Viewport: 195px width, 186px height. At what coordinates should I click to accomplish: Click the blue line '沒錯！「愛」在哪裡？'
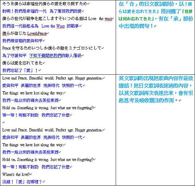pyautogui.click(x=22, y=182)
